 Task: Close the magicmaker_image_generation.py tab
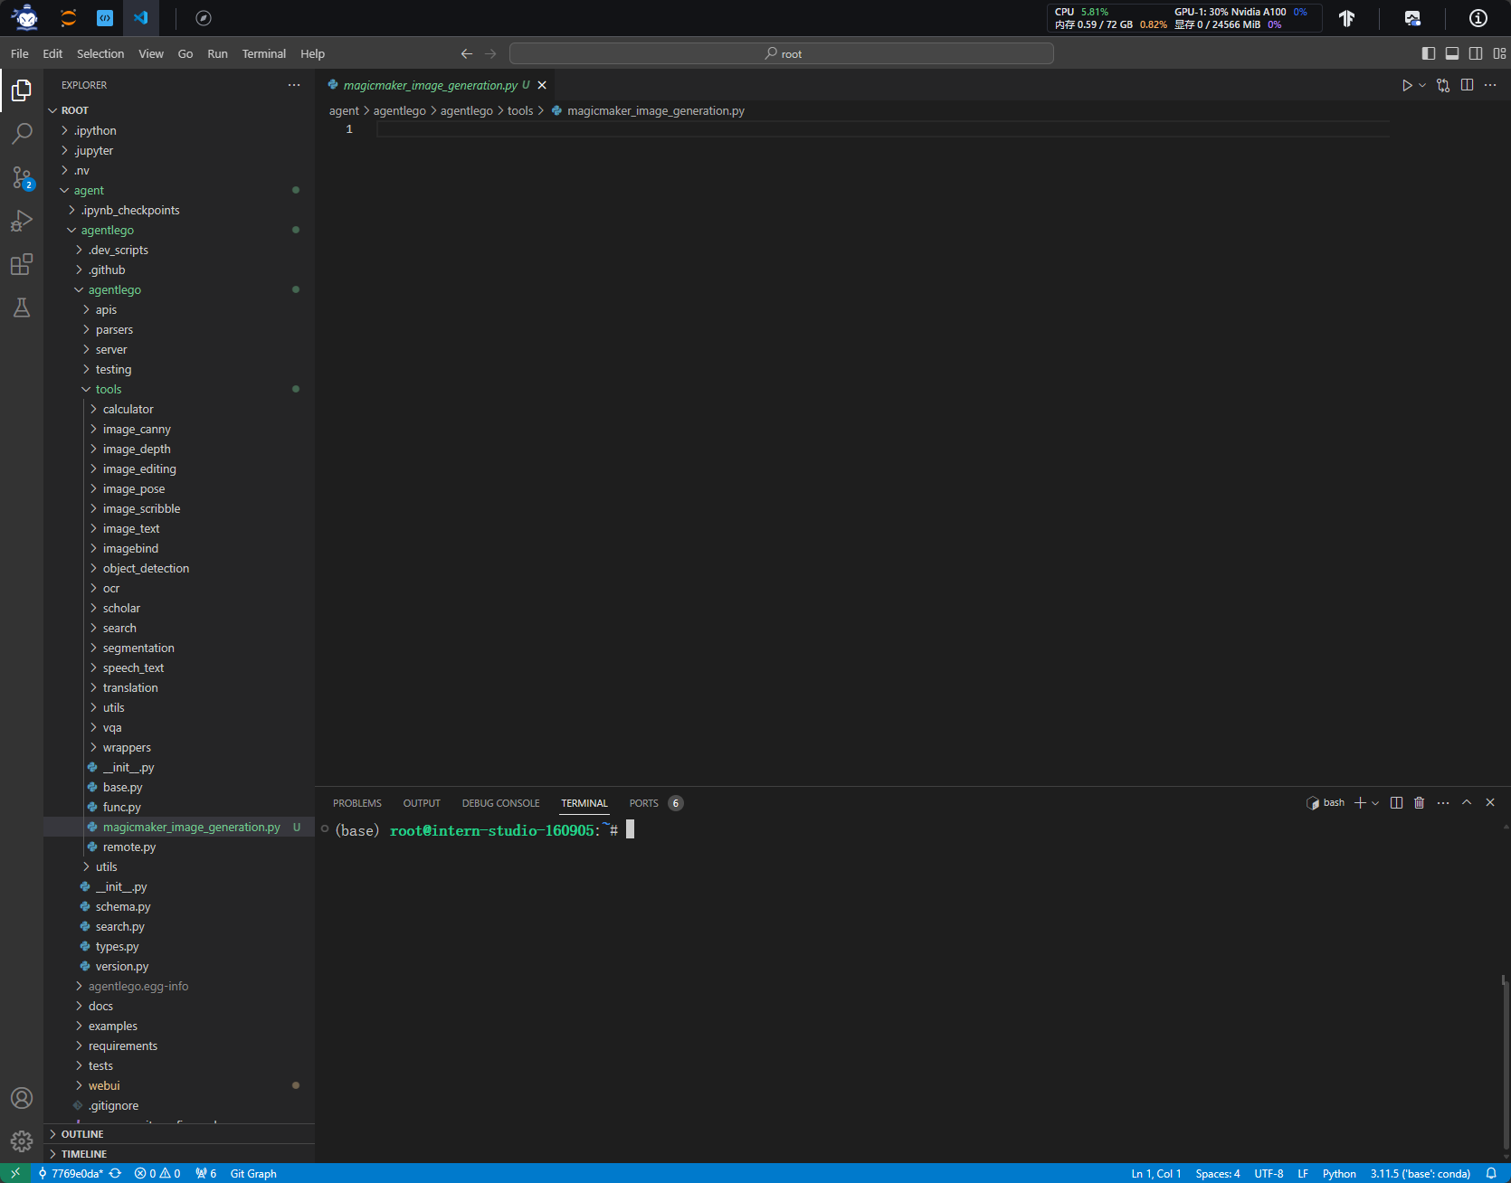pyautogui.click(x=542, y=85)
